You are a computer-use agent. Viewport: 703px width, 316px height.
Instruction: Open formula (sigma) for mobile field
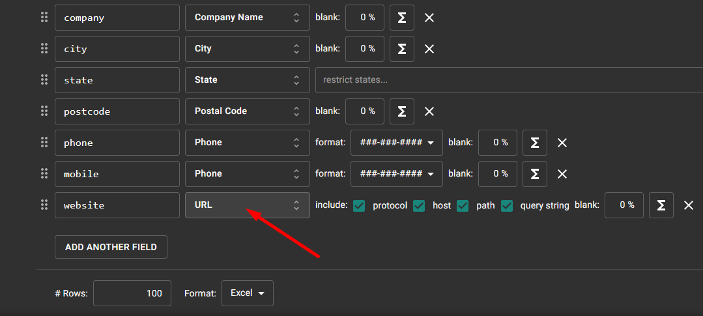(535, 173)
